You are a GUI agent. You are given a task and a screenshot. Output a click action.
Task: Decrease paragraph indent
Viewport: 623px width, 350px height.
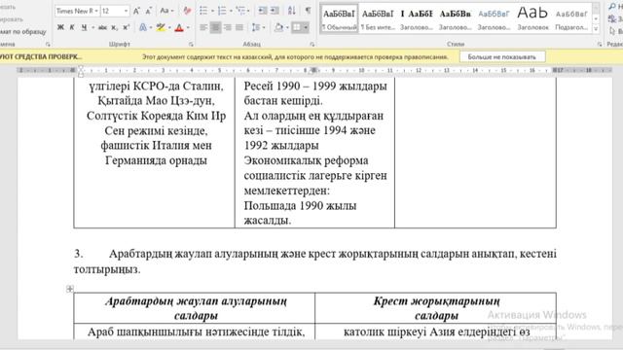(x=262, y=11)
